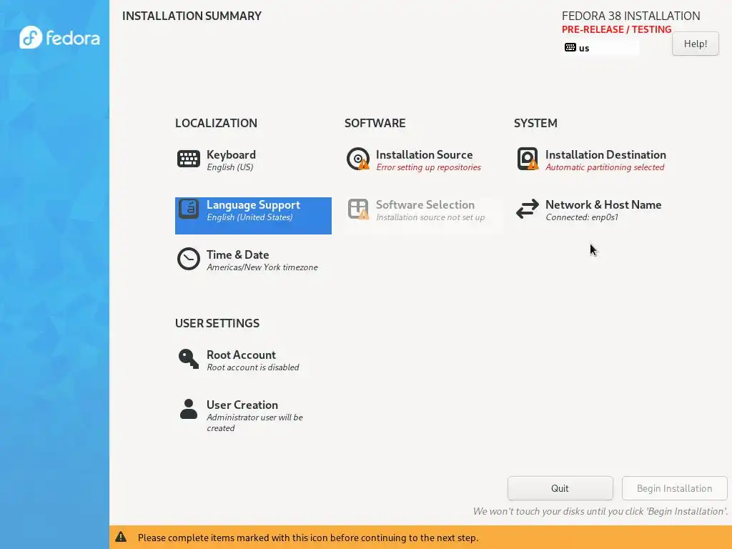Image resolution: width=732 pixels, height=549 pixels.
Task: Click the Begin Installation button
Action: pyautogui.click(x=674, y=488)
